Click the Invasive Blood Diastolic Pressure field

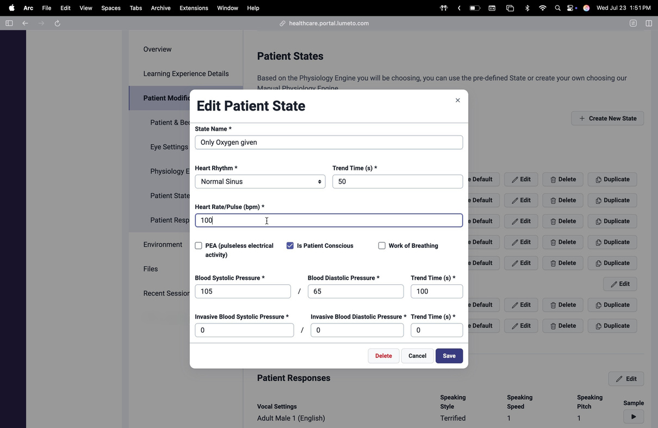[357, 330]
